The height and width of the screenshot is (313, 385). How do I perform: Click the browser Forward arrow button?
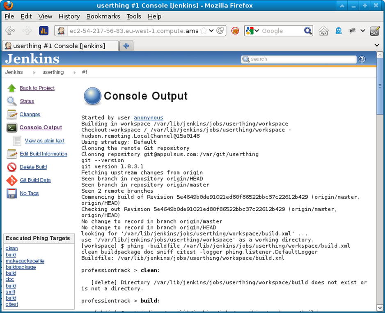pyautogui.click(x=27, y=31)
